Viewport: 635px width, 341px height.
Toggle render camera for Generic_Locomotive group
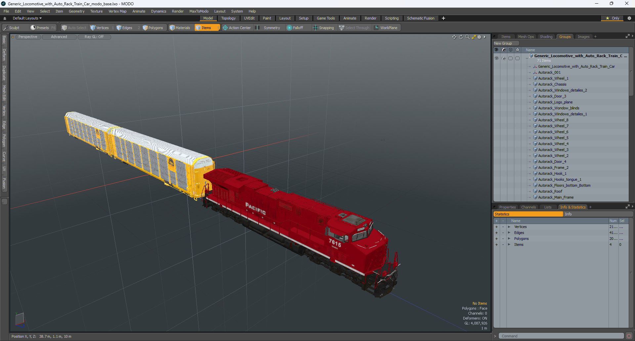point(504,58)
